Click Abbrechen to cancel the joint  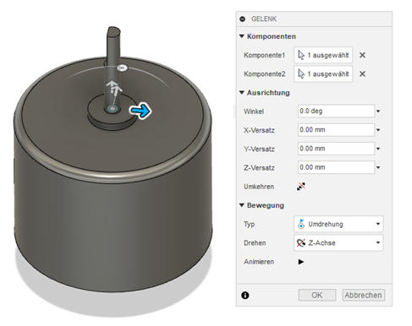[x=363, y=295]
